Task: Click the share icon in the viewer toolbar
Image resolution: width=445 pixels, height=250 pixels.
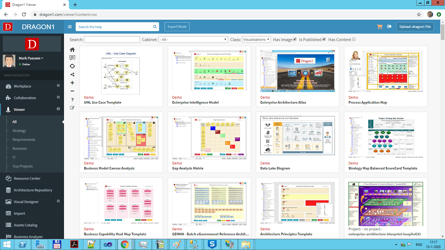Action: point(72,74)
